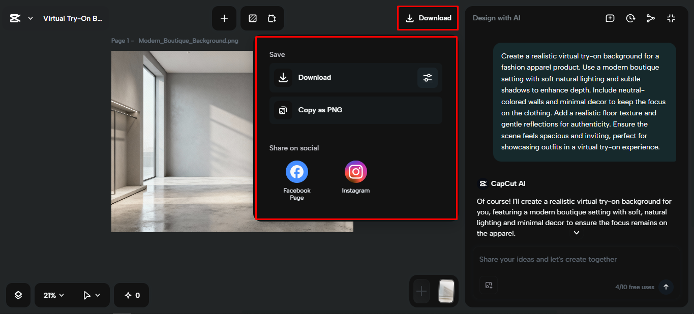Share the image to Instagram
694x314 pixels.
click(355, 172)
